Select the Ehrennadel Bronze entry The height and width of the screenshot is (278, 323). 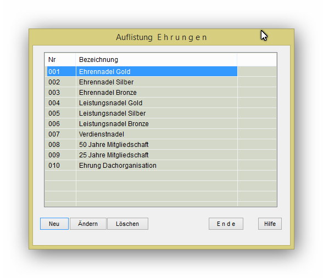coord(142,93)
